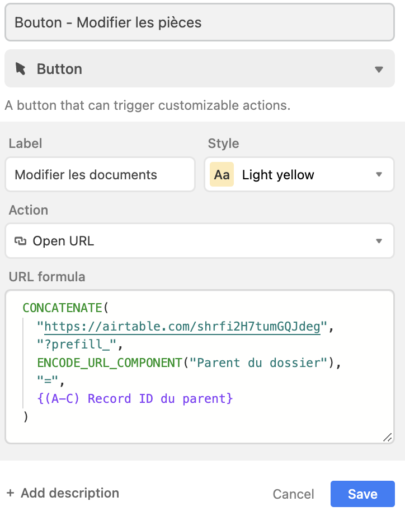405x511 pixels.
Task: Click the Light yellow Aa style swatch
Action: (222, 174)
